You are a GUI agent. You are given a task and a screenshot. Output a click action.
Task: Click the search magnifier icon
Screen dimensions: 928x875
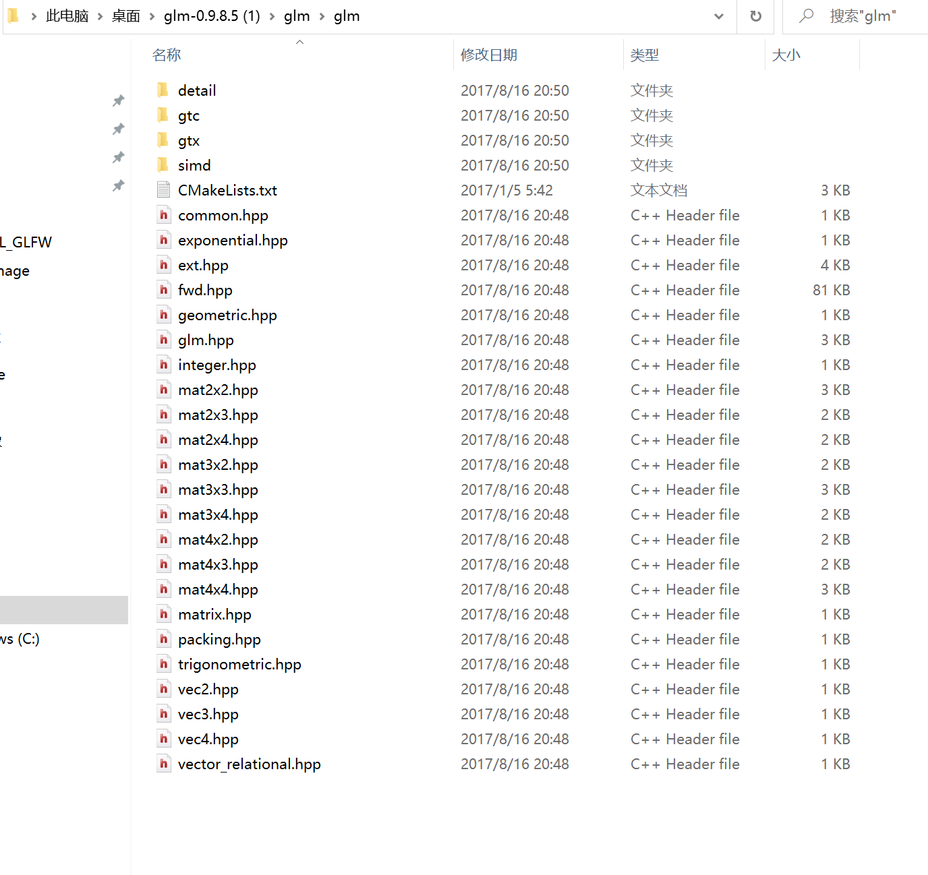point(806,16)
